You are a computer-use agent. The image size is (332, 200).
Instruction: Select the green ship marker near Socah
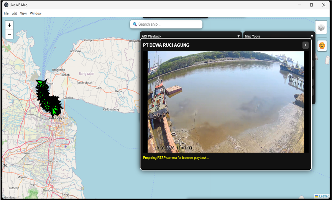pos(41,82)
